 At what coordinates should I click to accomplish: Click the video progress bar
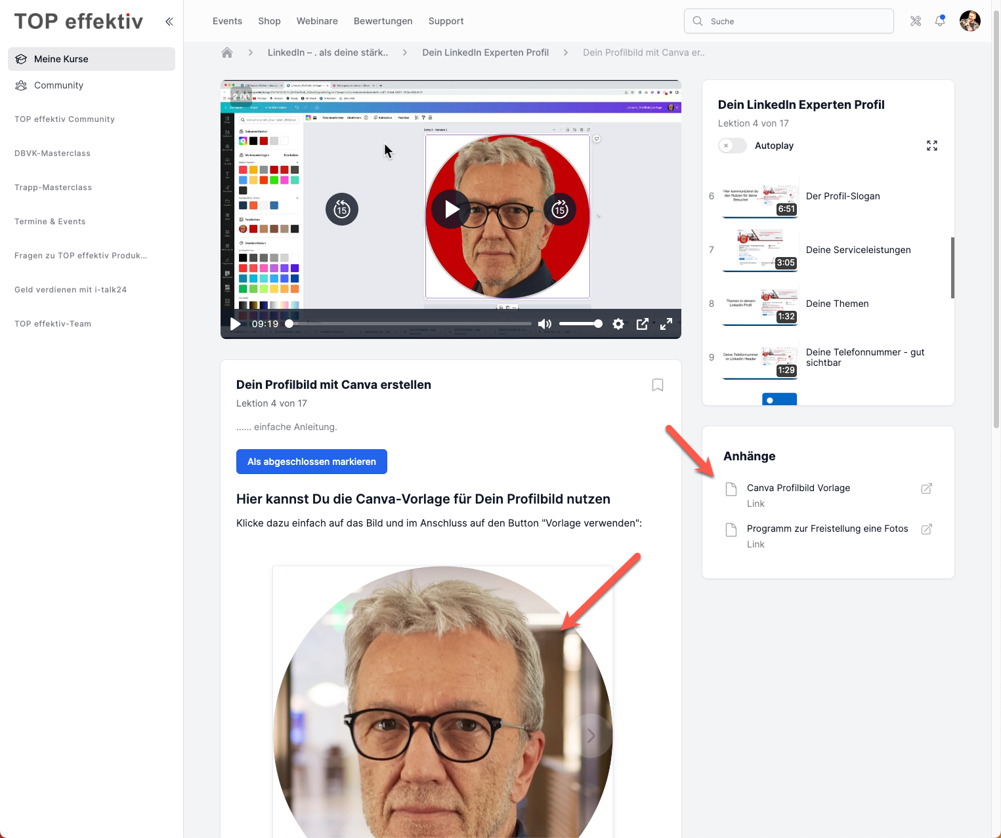(x=410, y=324)
